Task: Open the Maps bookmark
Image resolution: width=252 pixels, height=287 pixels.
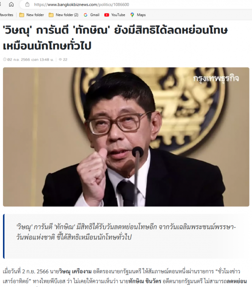Action: 138,15
